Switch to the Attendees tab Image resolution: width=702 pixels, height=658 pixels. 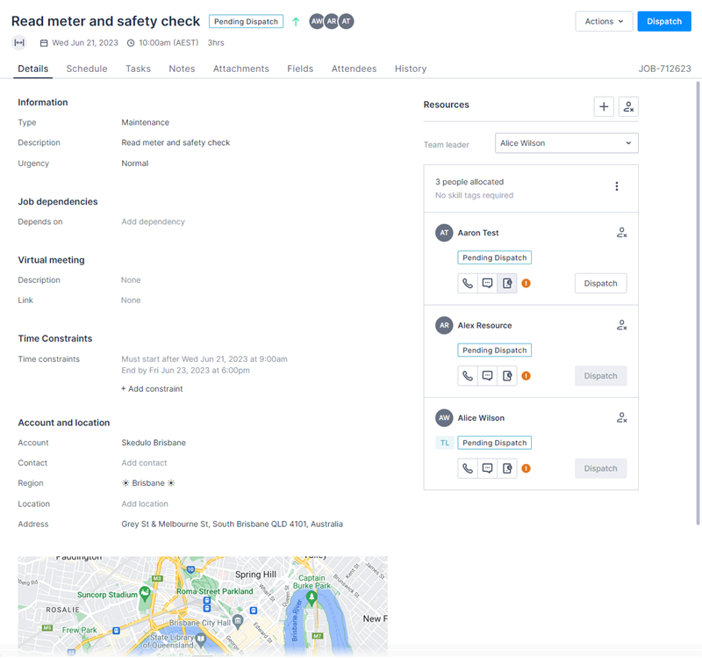(x=354, y=69)
